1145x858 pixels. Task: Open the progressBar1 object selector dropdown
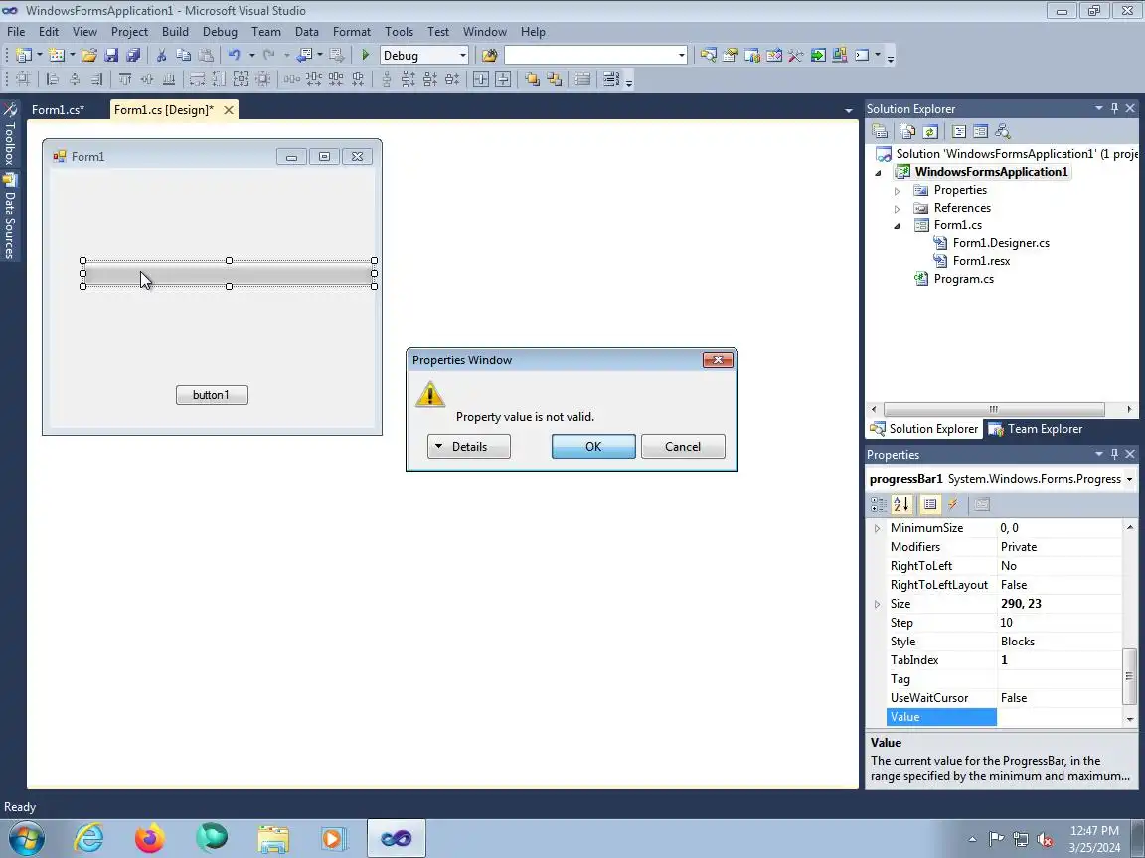(1130, 479)
